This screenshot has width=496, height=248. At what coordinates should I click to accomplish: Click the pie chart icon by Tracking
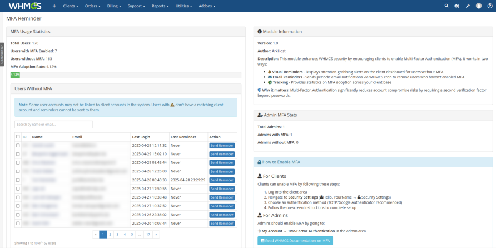pos(270,82)
